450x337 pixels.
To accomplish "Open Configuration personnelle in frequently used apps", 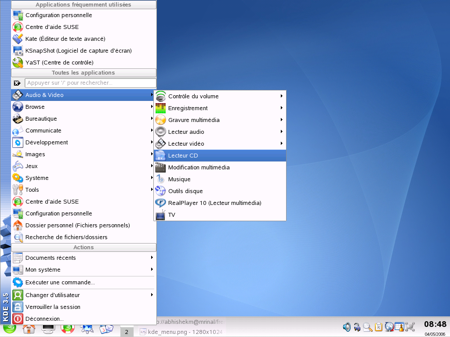I will (83, 15).
